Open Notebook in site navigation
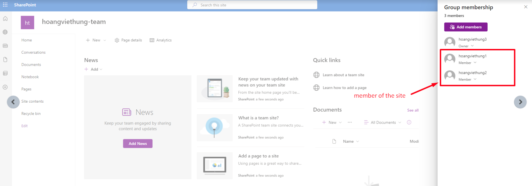The height and width of the screenshot is (186, 532). [30, 77]
